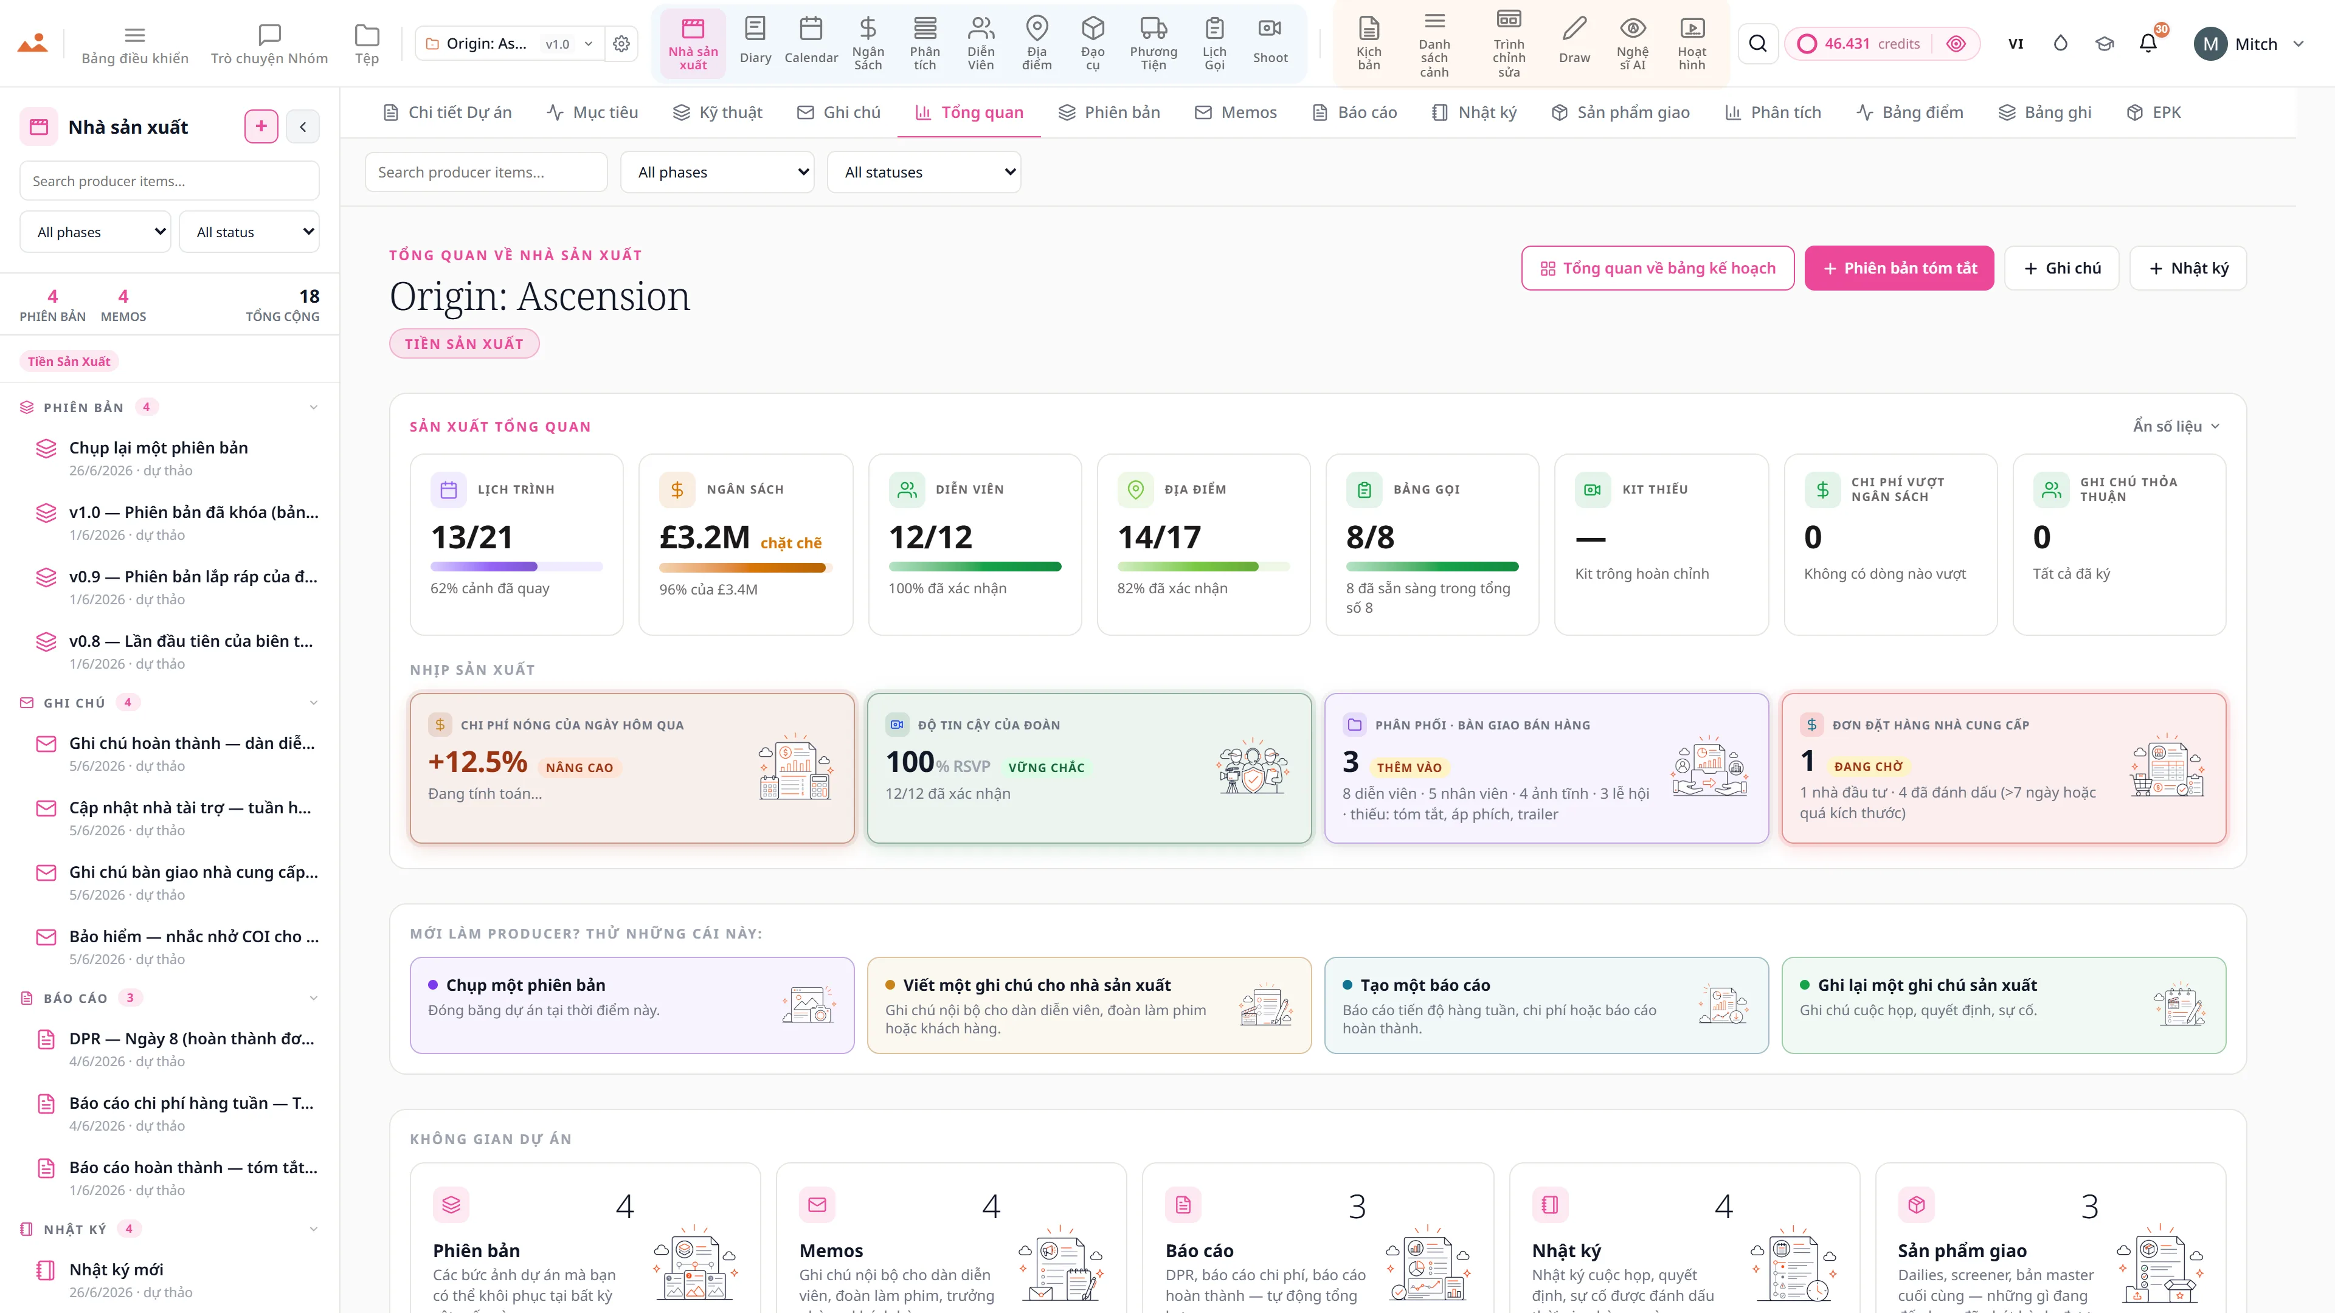This screenshot has width=2335, height=1313.
Task: Open the sidebar All status dropdown
Action: click(x=249, y=232)
